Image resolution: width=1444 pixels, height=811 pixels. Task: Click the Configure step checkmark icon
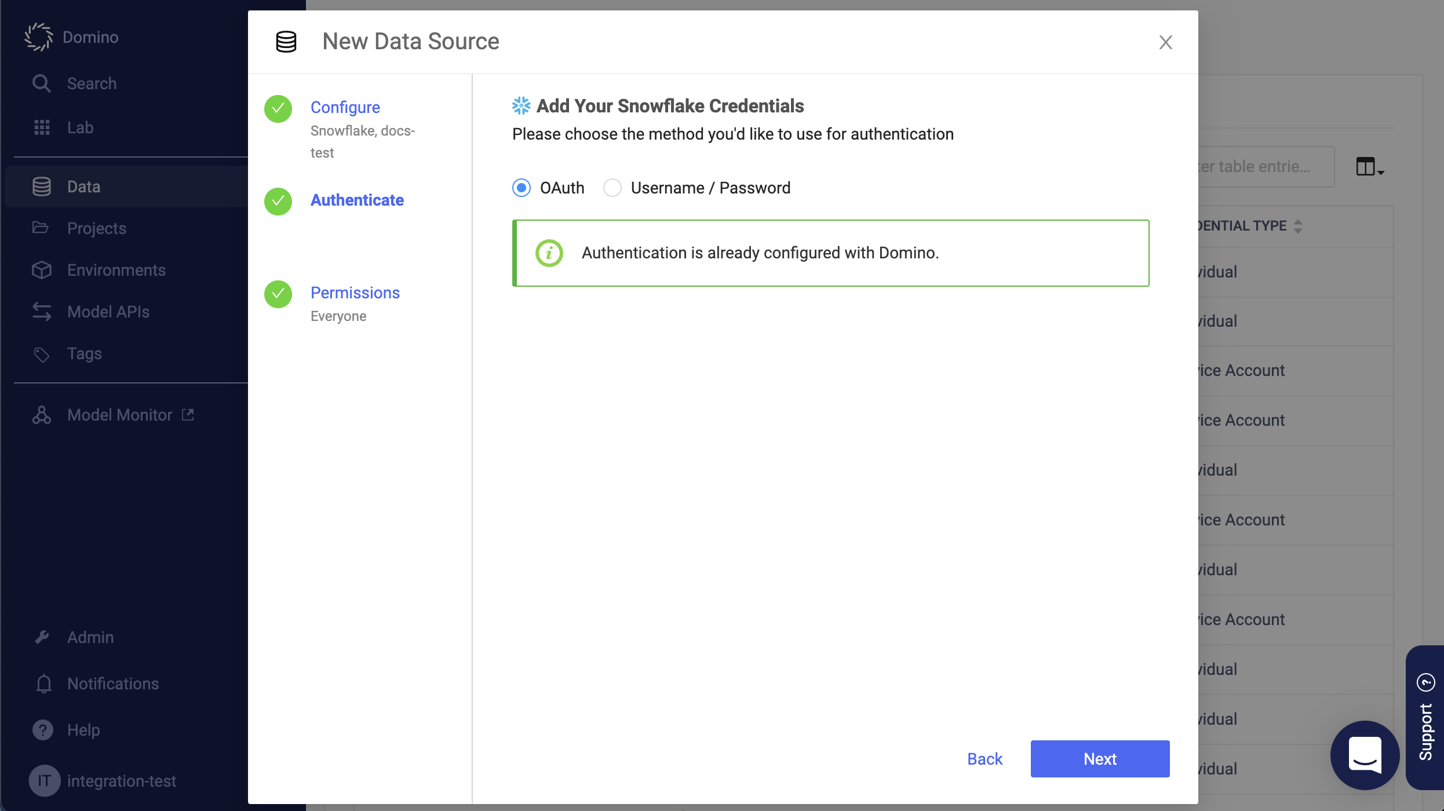tap(278, 109)
